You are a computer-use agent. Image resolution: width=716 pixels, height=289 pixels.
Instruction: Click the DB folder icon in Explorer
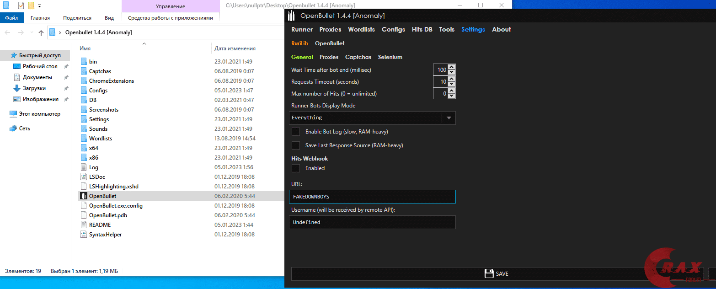click(84, 100)
